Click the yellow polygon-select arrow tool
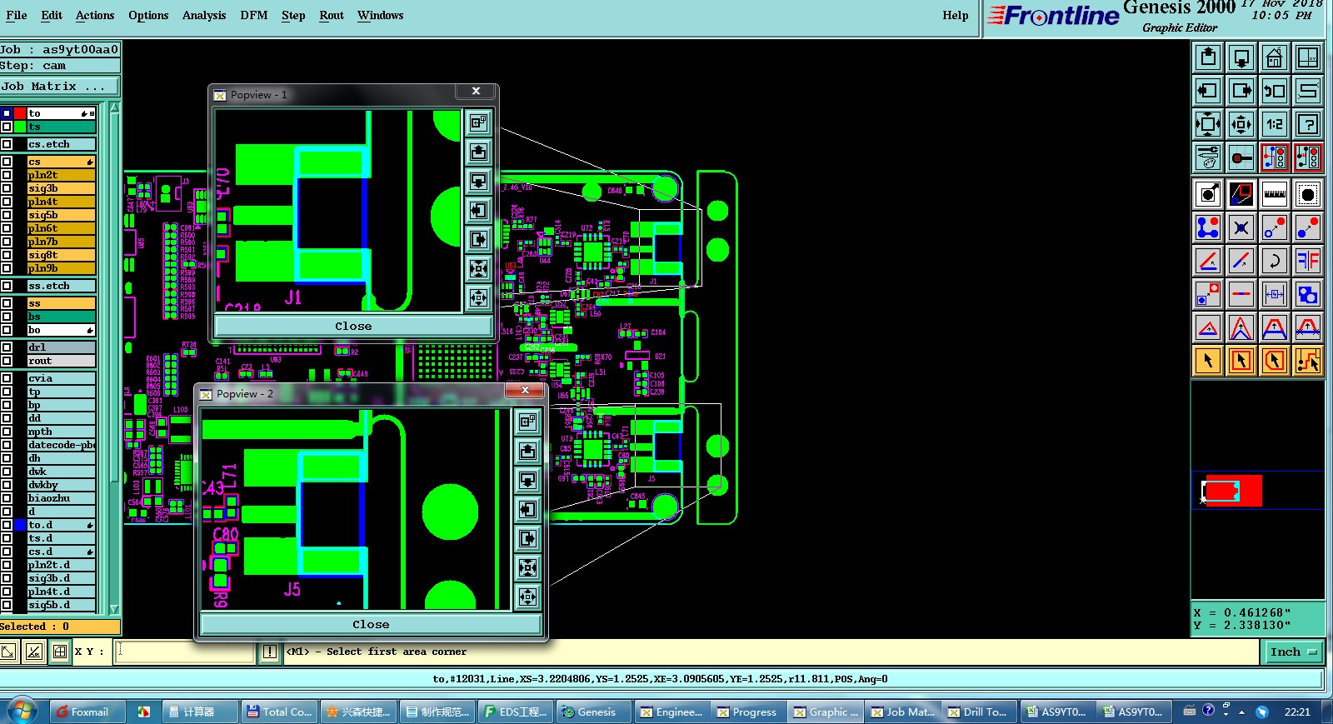The height and width of the screenshot is (724, 1333). (1275, 361)
